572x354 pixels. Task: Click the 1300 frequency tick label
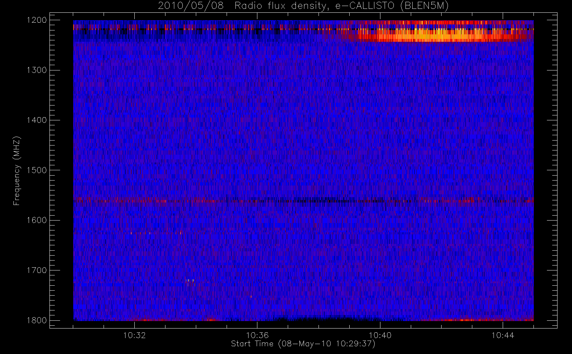click(37, 70)
